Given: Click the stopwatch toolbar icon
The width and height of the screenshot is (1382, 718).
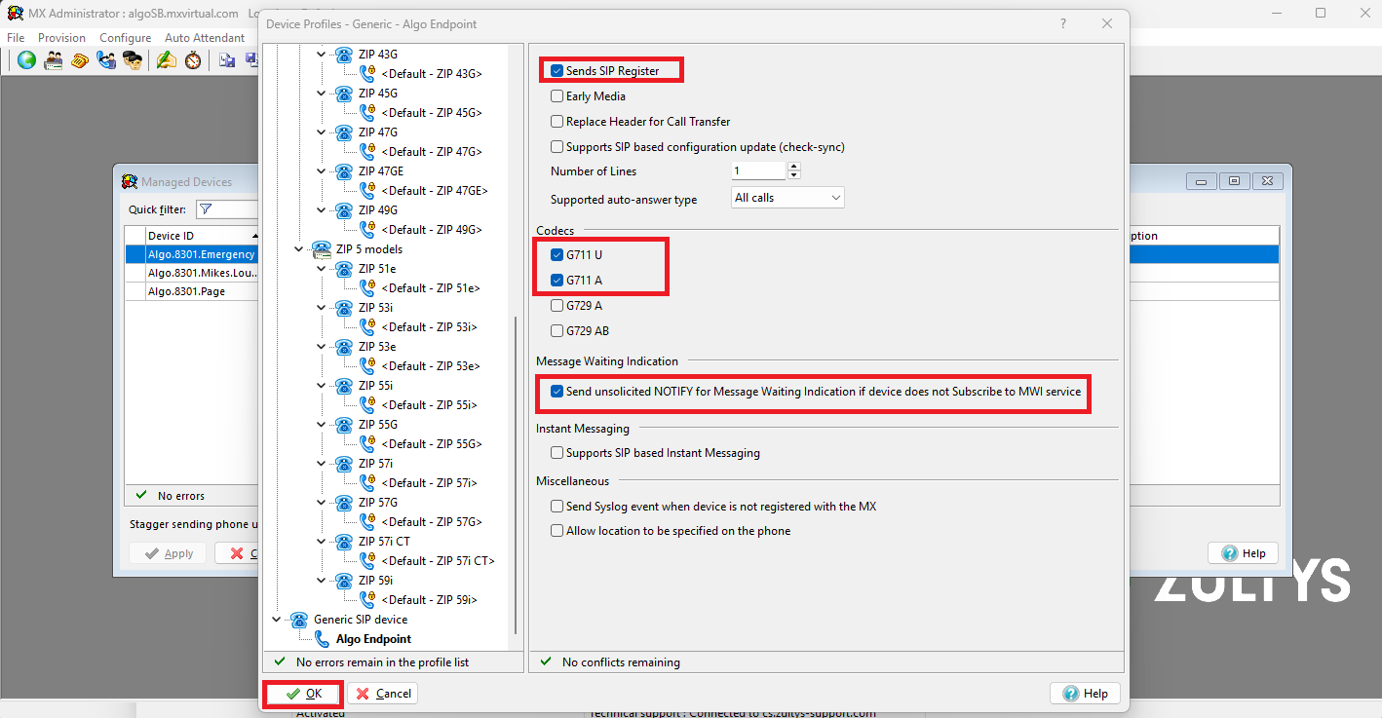Looking at the screenshot, I should (x=193, y=60).
